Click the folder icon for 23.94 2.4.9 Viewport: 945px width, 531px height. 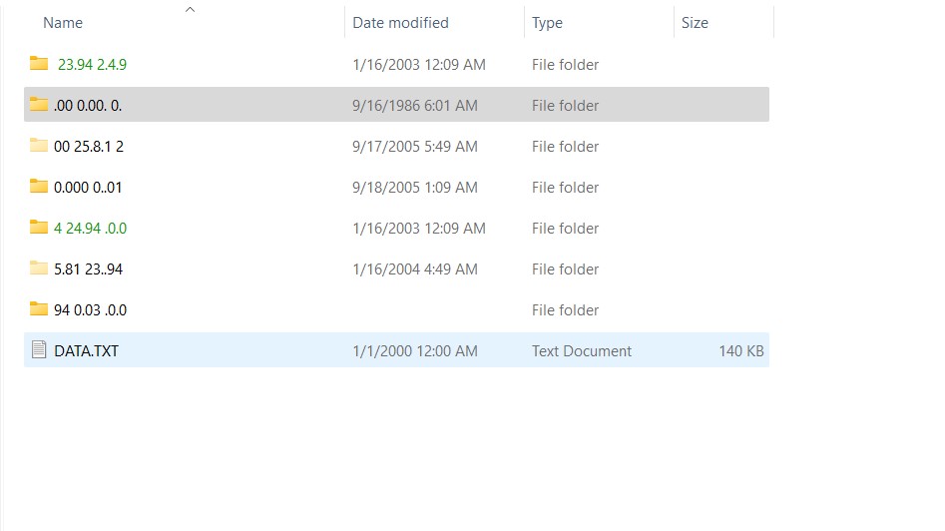tap(39, 63)
